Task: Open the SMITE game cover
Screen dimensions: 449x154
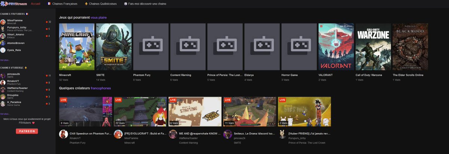Action: [x=114, y=47]
